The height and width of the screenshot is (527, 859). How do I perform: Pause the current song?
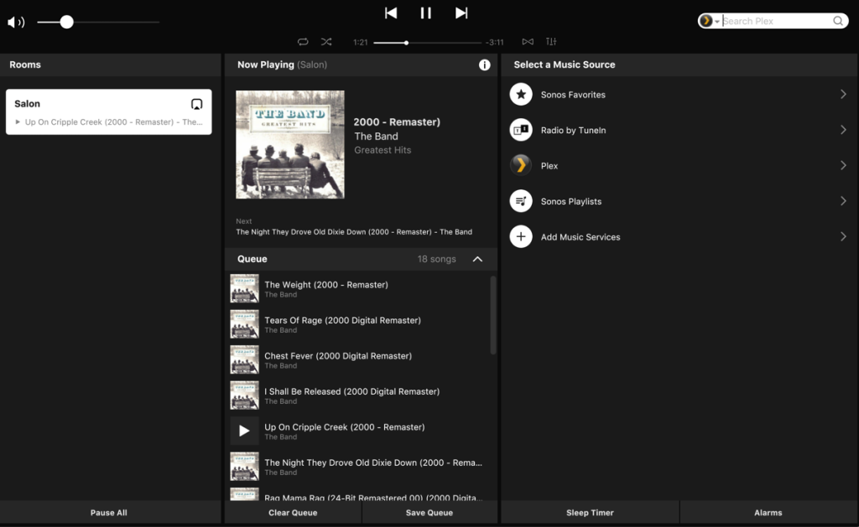click(x=425, y=13)
